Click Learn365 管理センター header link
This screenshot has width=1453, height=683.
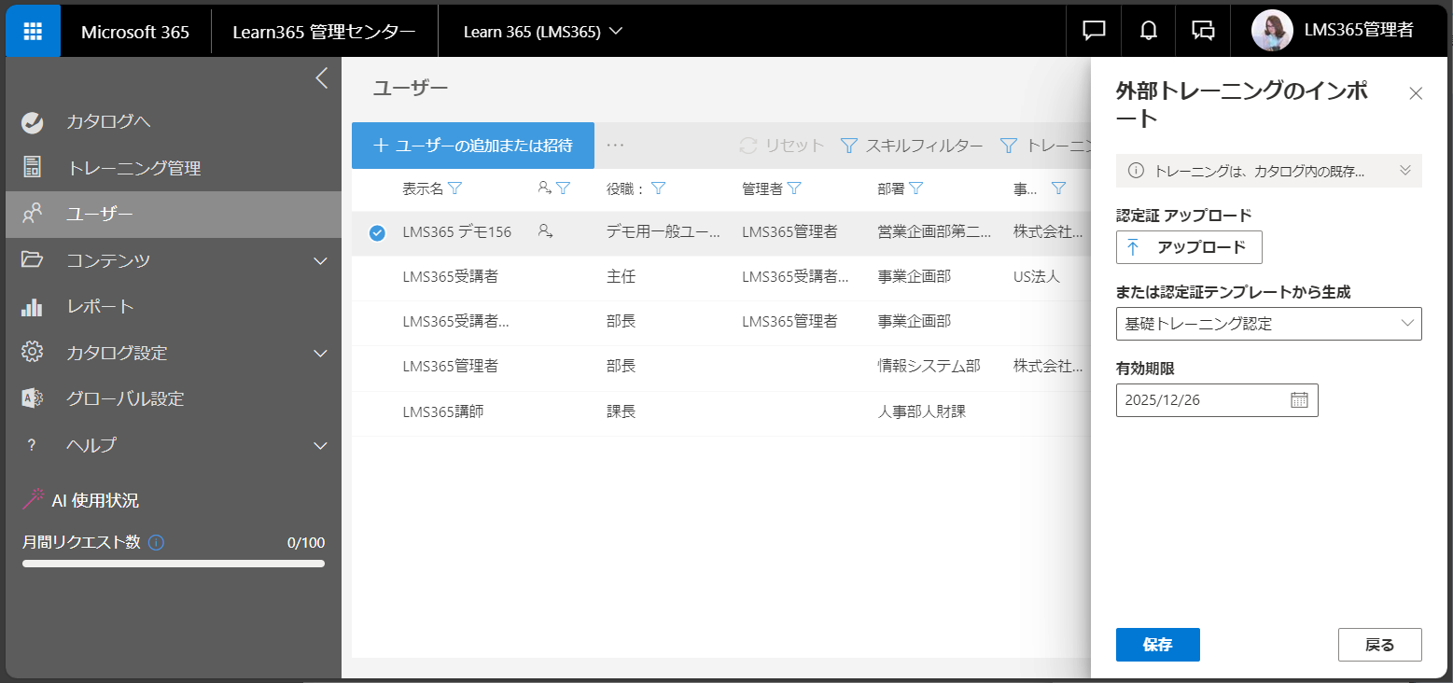pos(324,31)
